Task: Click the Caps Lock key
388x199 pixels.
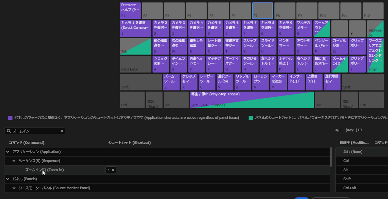Action: point(136,64)
